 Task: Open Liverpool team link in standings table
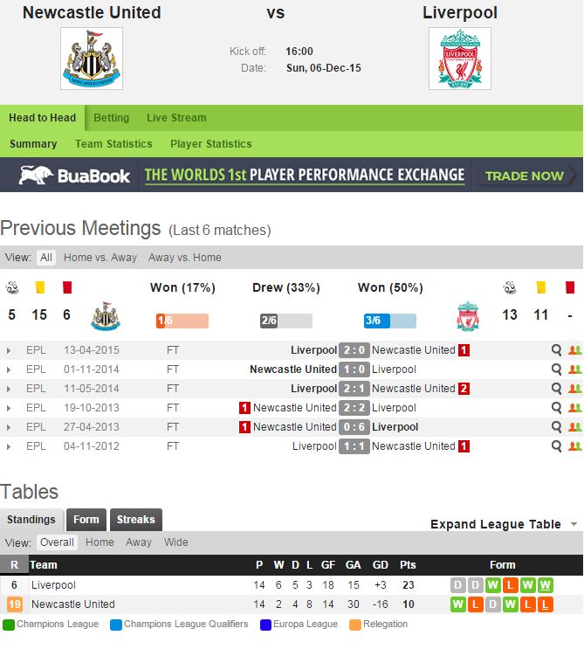click(x=53, y=585)
